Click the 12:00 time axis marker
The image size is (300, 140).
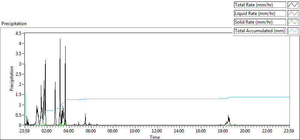[x=157, y=131]
